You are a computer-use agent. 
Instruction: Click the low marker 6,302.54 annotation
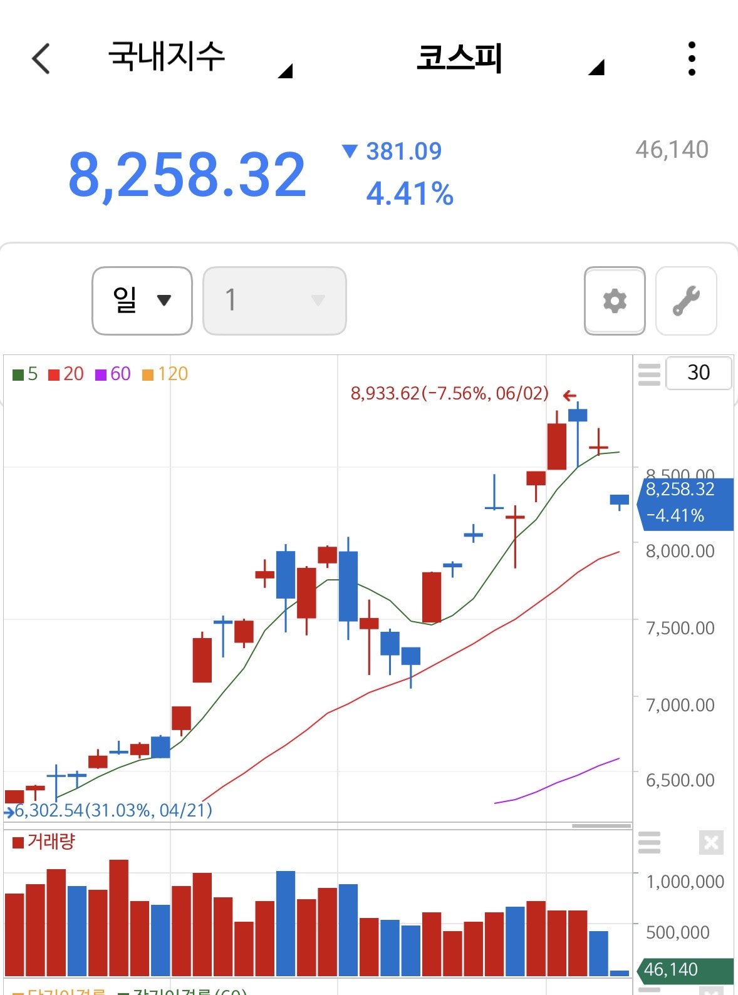coord(113,810)
